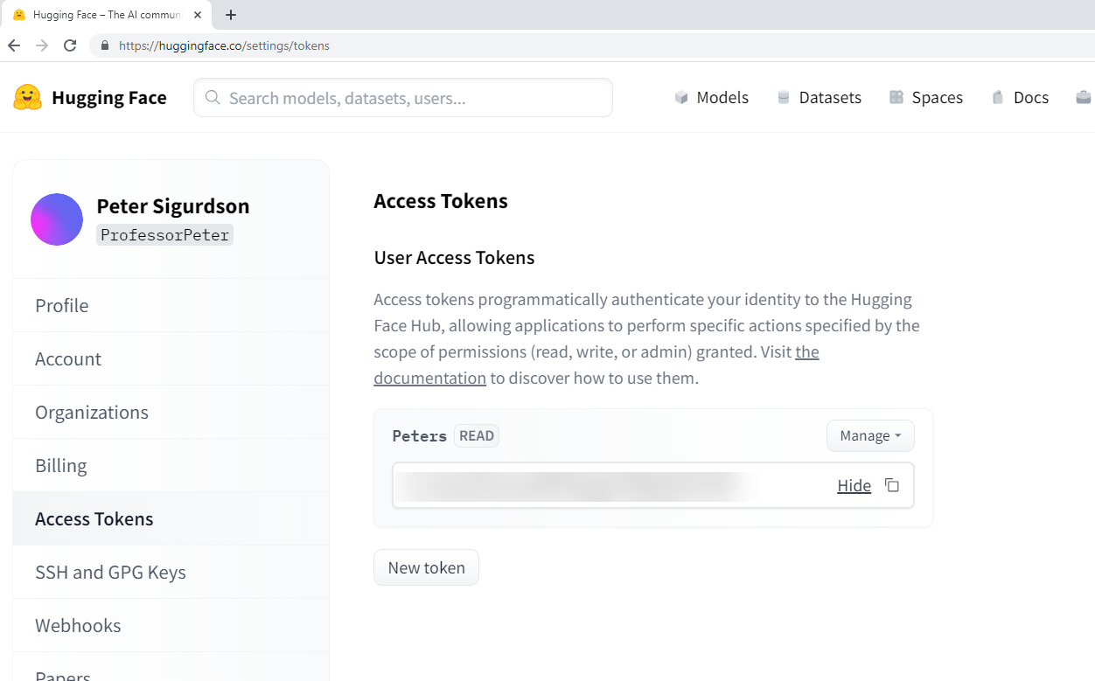1095x681 pixels.
Task: Click the browser forward arrow
Action: 42,45
